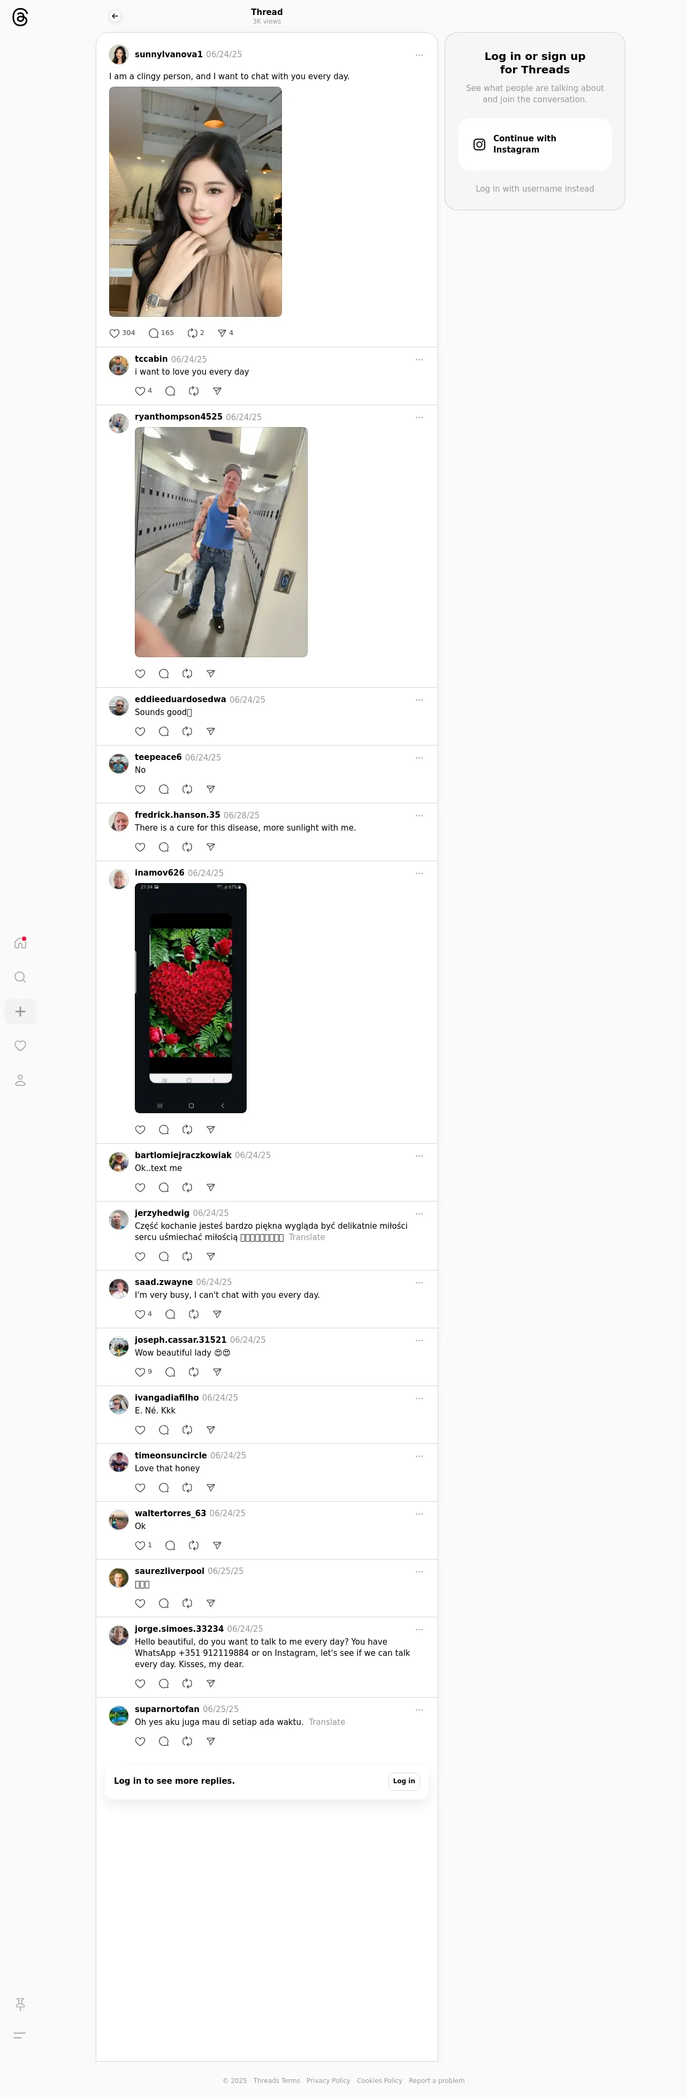The image size is (687, 2099).
Task: Click the plus create-post icon
Action: pos(20,1011)
